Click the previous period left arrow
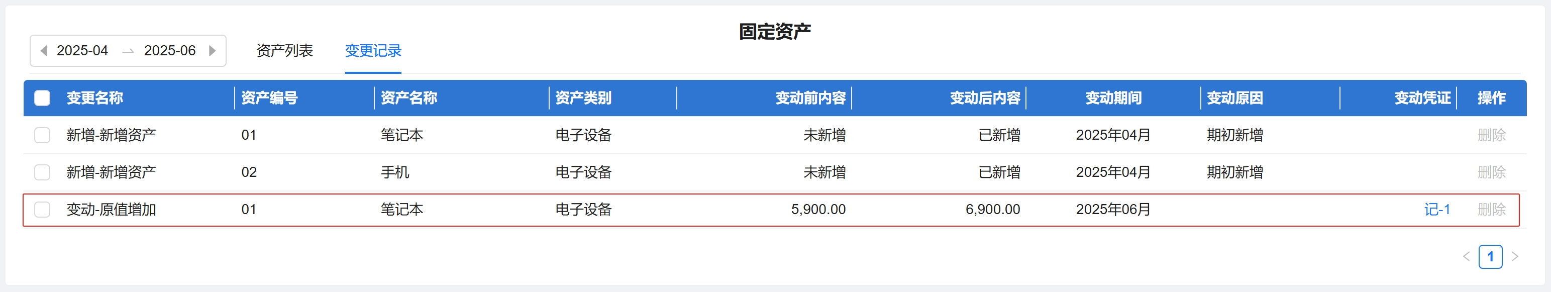Viewport: 1551px width, 292px height. point(44,51)
